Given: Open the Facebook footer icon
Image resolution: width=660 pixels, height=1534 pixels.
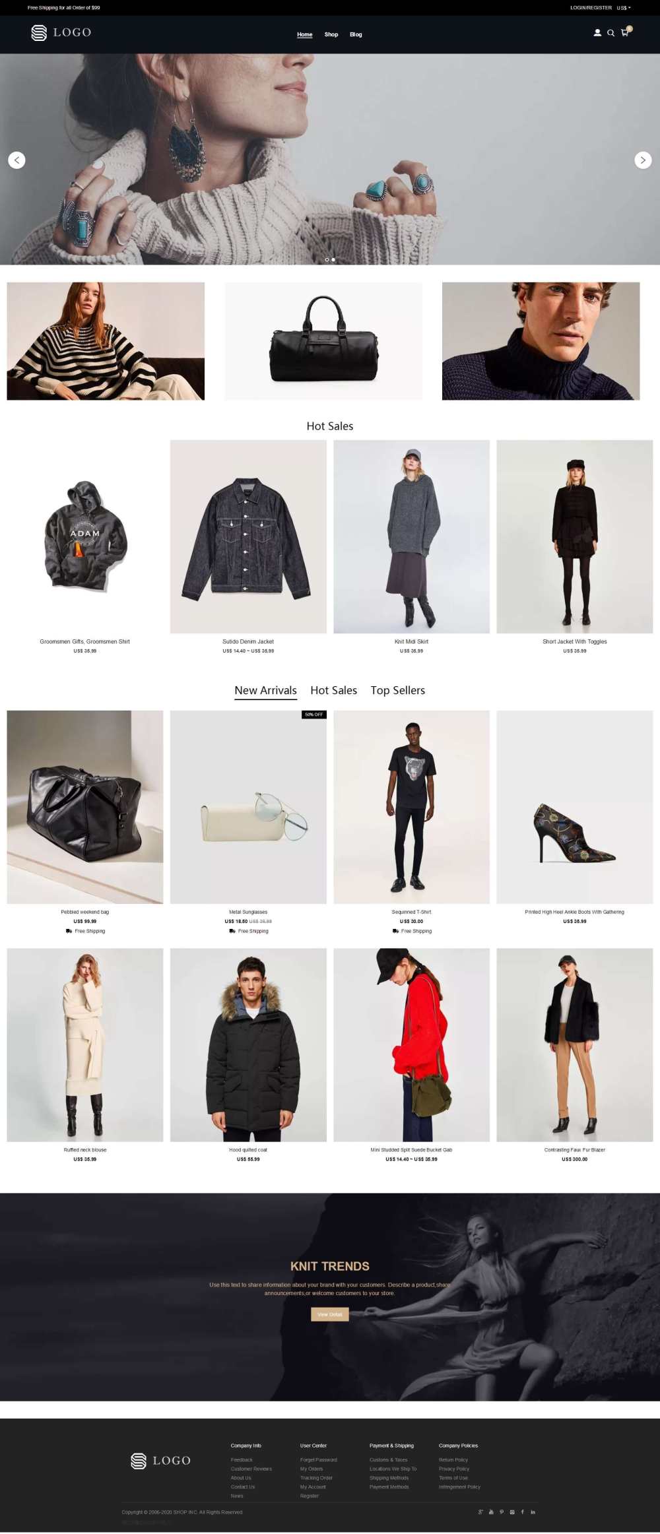Looking at the screenshot, I should [523, 1512].
